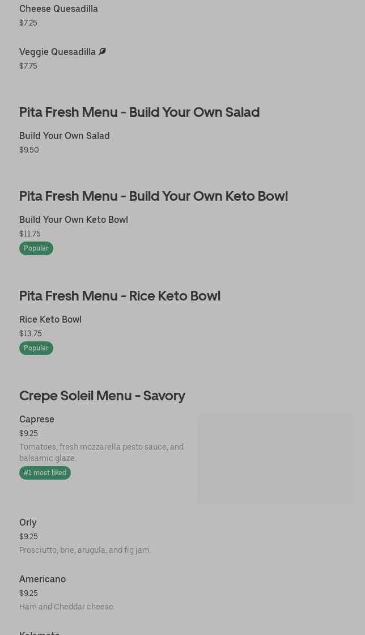
Task: Select the Veggie Quesadilla menu item
Action: (x=57, y=52)
